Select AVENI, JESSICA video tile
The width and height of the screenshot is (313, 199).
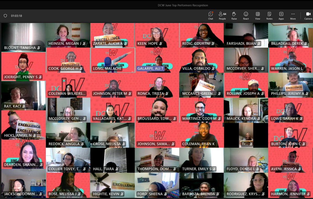click(290, 160)
